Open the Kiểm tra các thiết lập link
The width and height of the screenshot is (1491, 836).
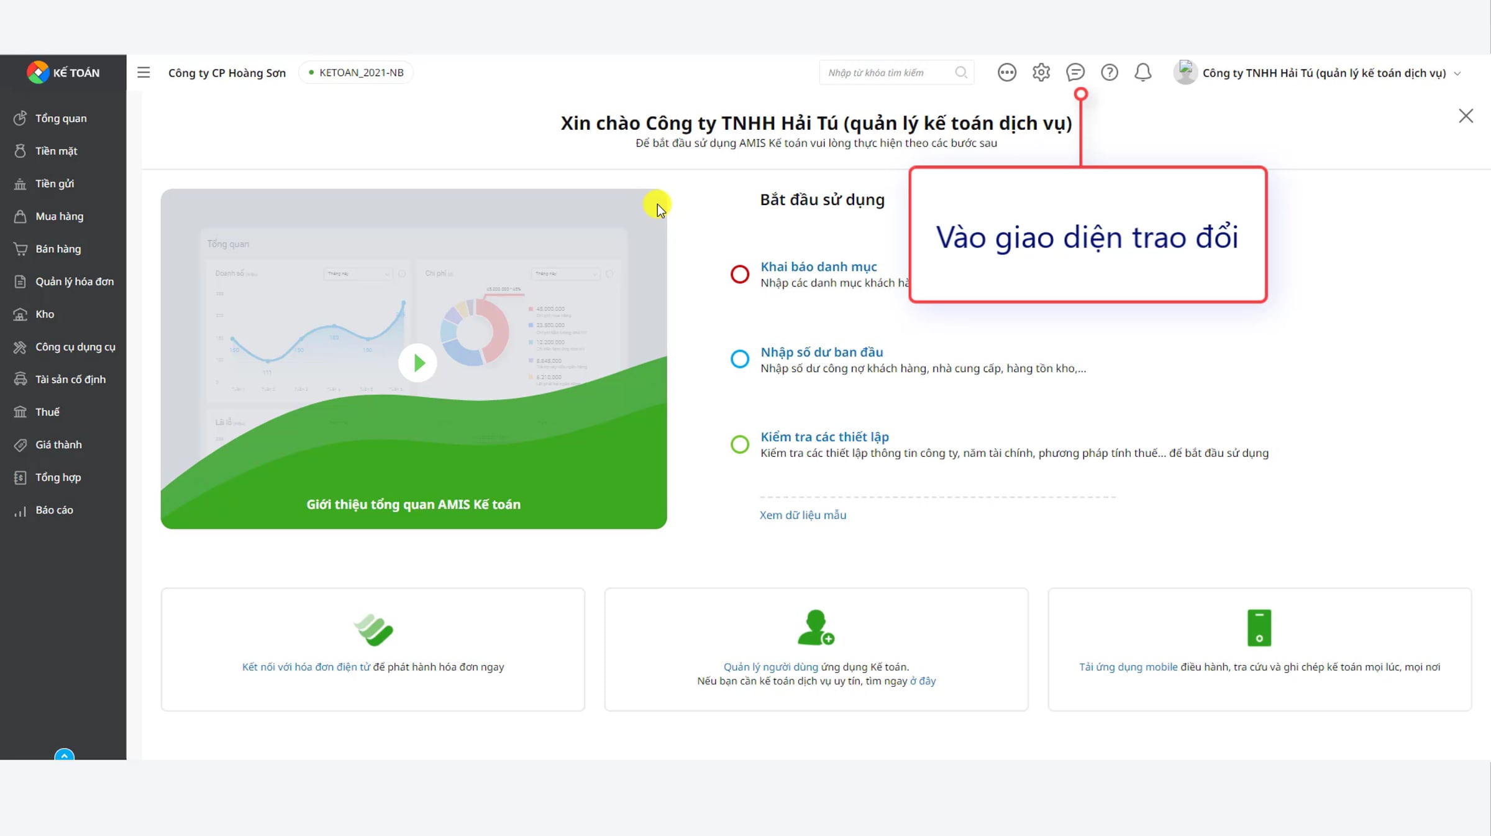[825, 437]
